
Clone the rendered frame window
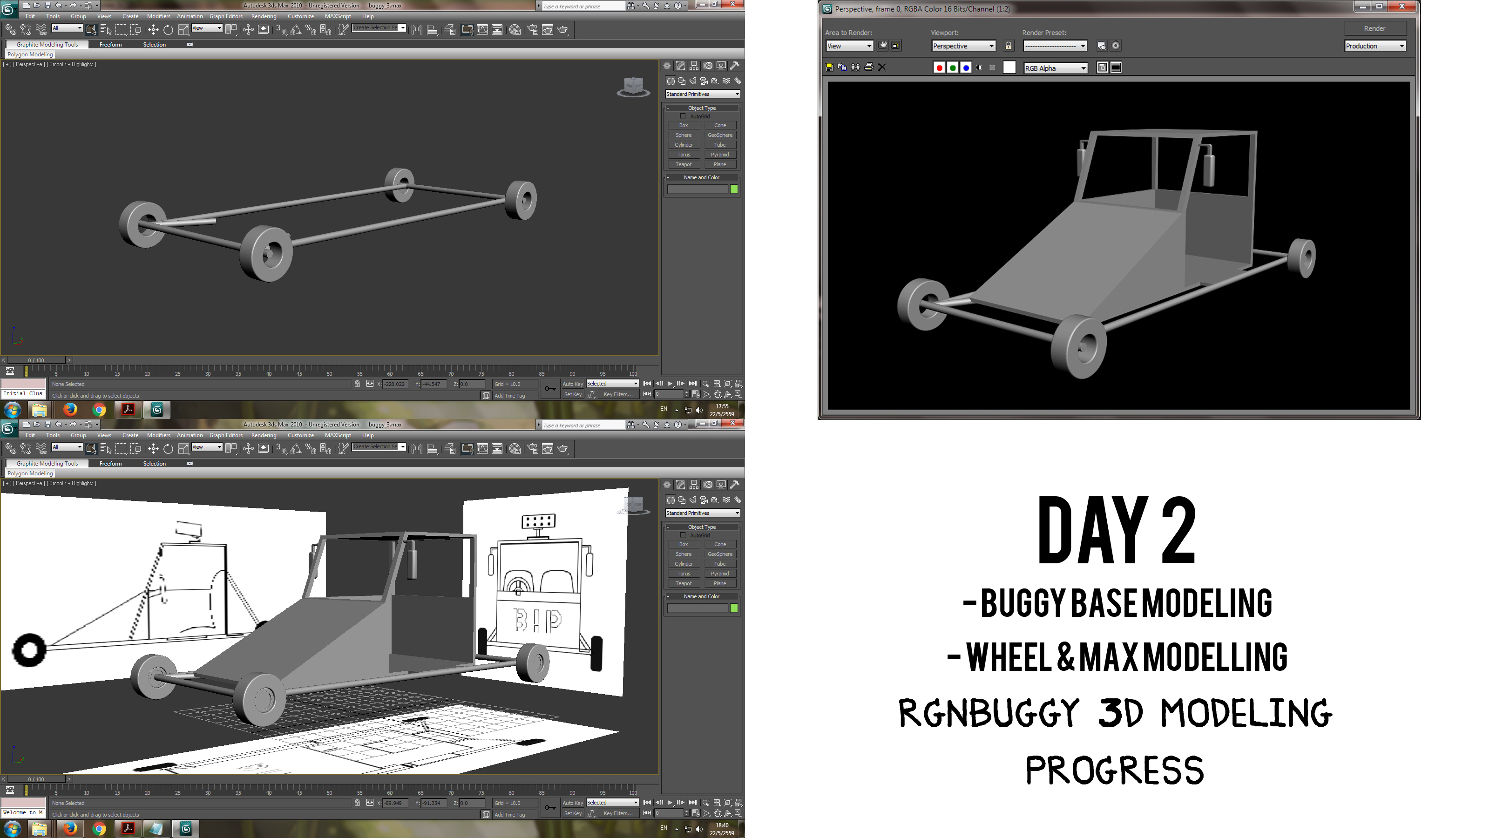[855, 68]
